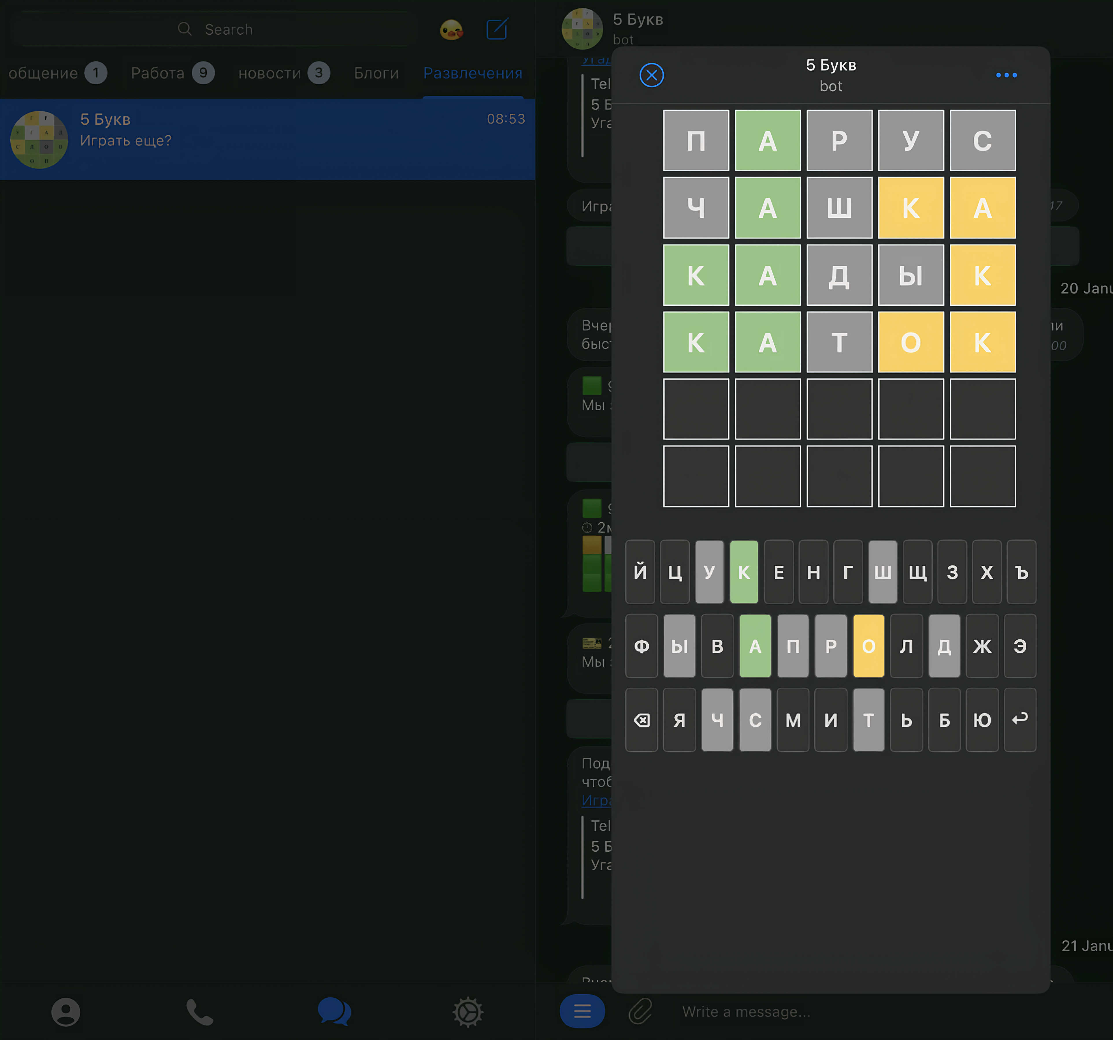Open the 5 Букв chat in list
This screenshot has width=1113, height=1040.
(267, 139)
